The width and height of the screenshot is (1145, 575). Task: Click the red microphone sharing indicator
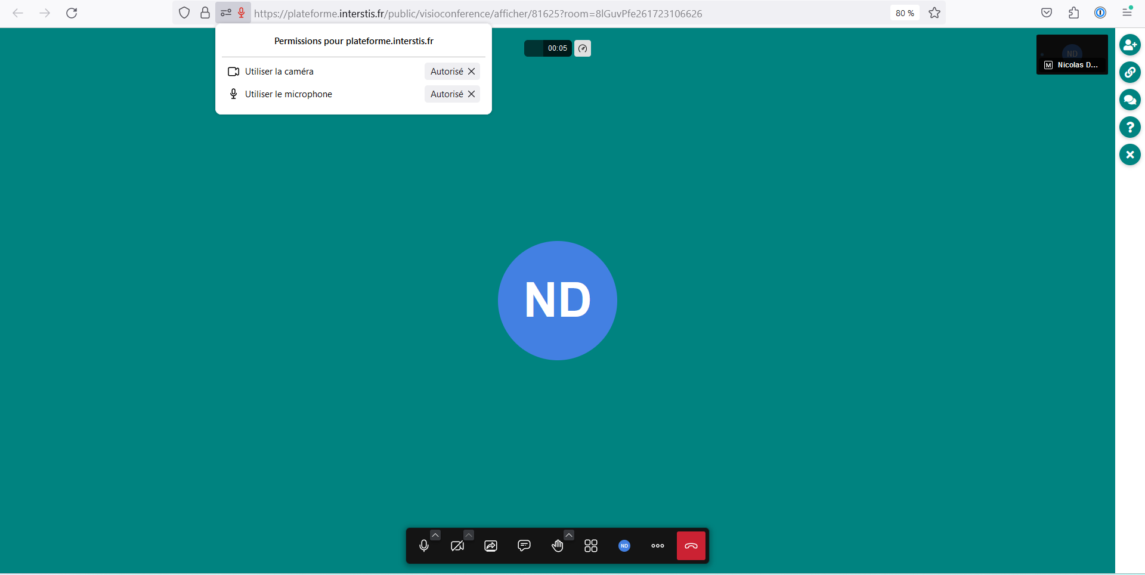[x=242, y=13]
